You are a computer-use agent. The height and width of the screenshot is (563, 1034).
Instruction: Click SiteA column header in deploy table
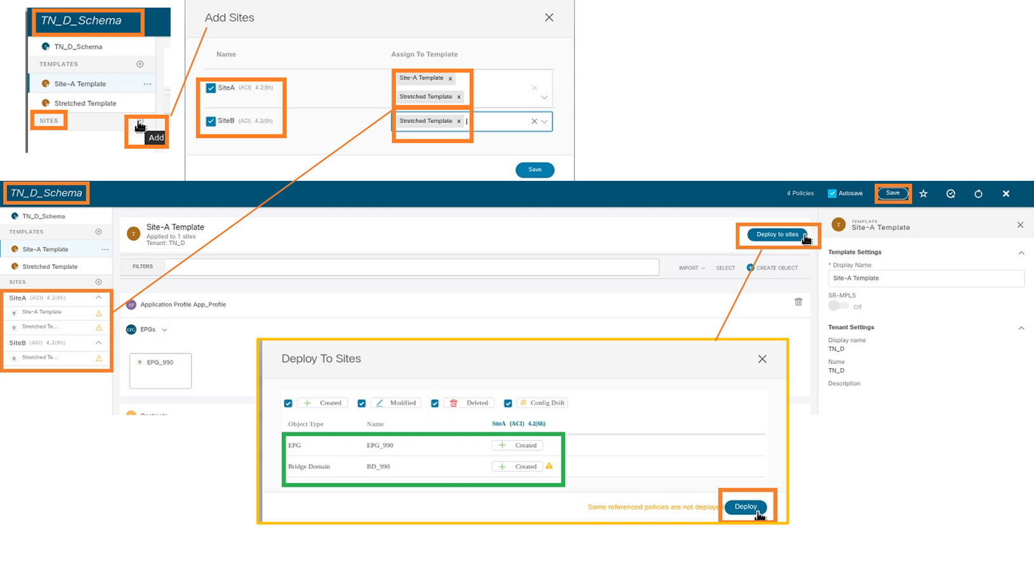click(519, 423)
